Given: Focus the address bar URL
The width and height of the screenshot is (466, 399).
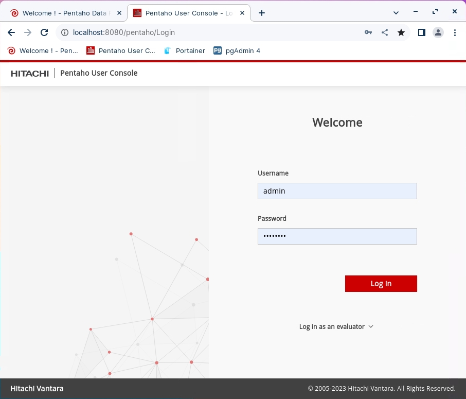Looking at the screenshot, I should [124, 32].
